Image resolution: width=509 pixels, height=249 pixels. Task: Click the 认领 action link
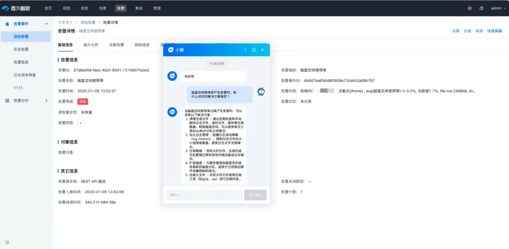coord(456,31)
